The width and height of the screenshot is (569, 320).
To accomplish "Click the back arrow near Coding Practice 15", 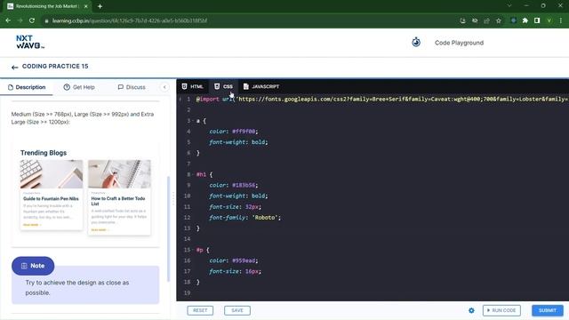I will [14, 68].
